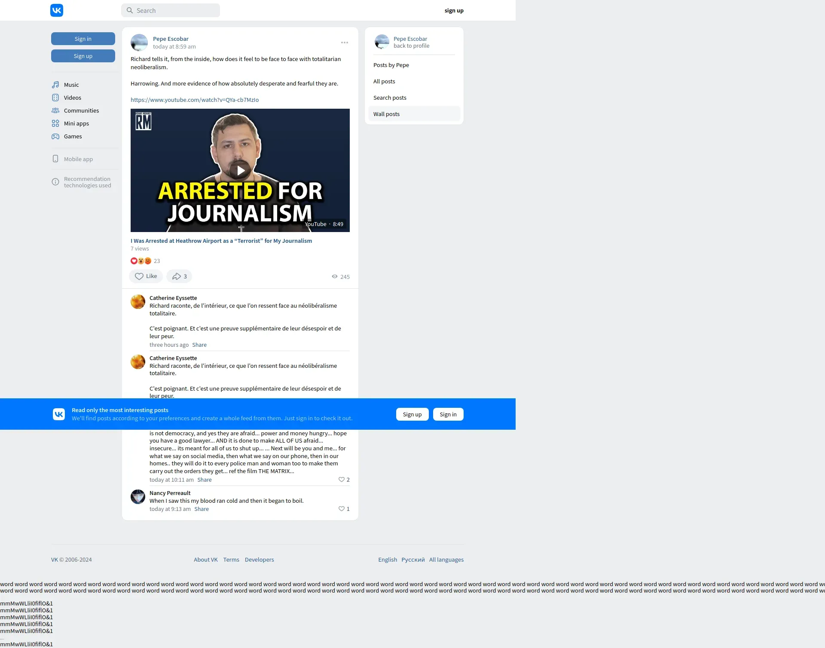Show reaction list next to 23
Screen dimensions: 825x648
141,261
